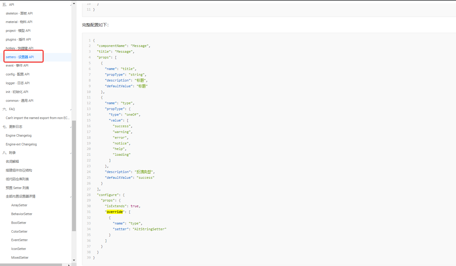Open event - 事件 API page
The width and height of the screenshot is (456, 266).
coord(17,65)
